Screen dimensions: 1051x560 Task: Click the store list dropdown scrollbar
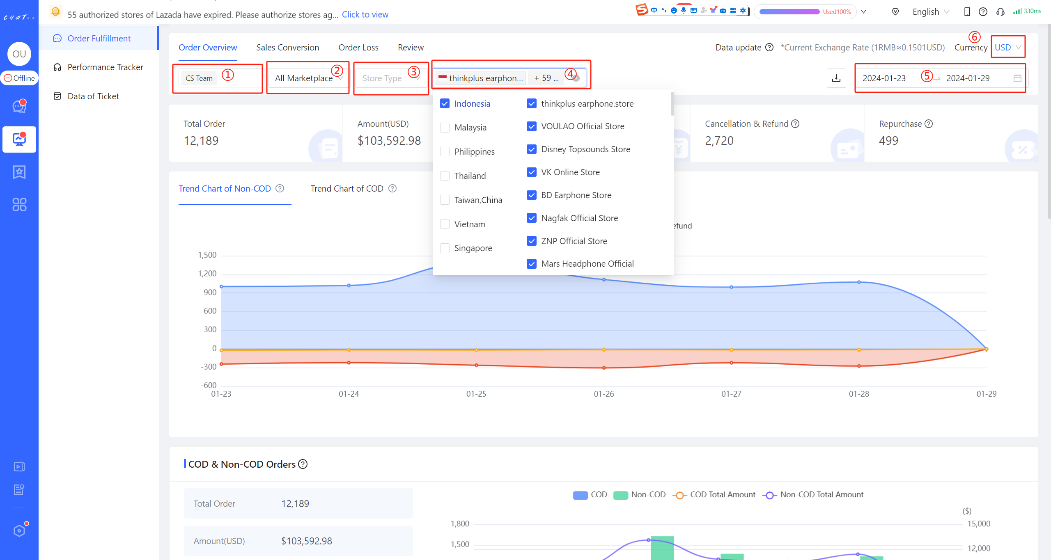tap(672, 104)
